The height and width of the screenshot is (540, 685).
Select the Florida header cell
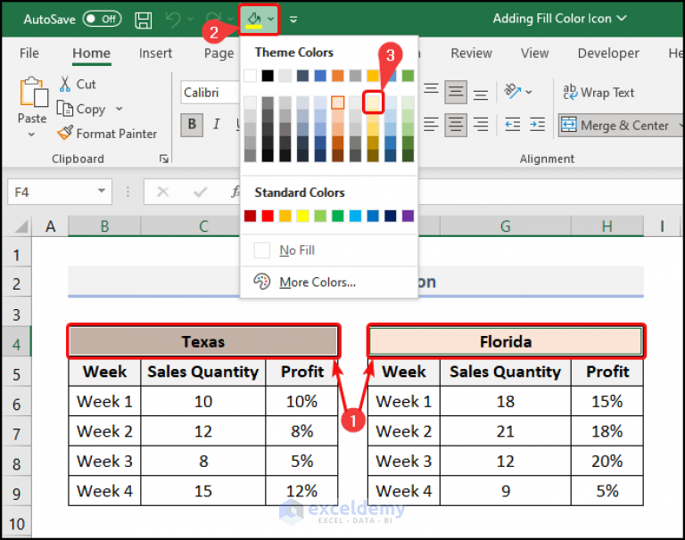506,341
